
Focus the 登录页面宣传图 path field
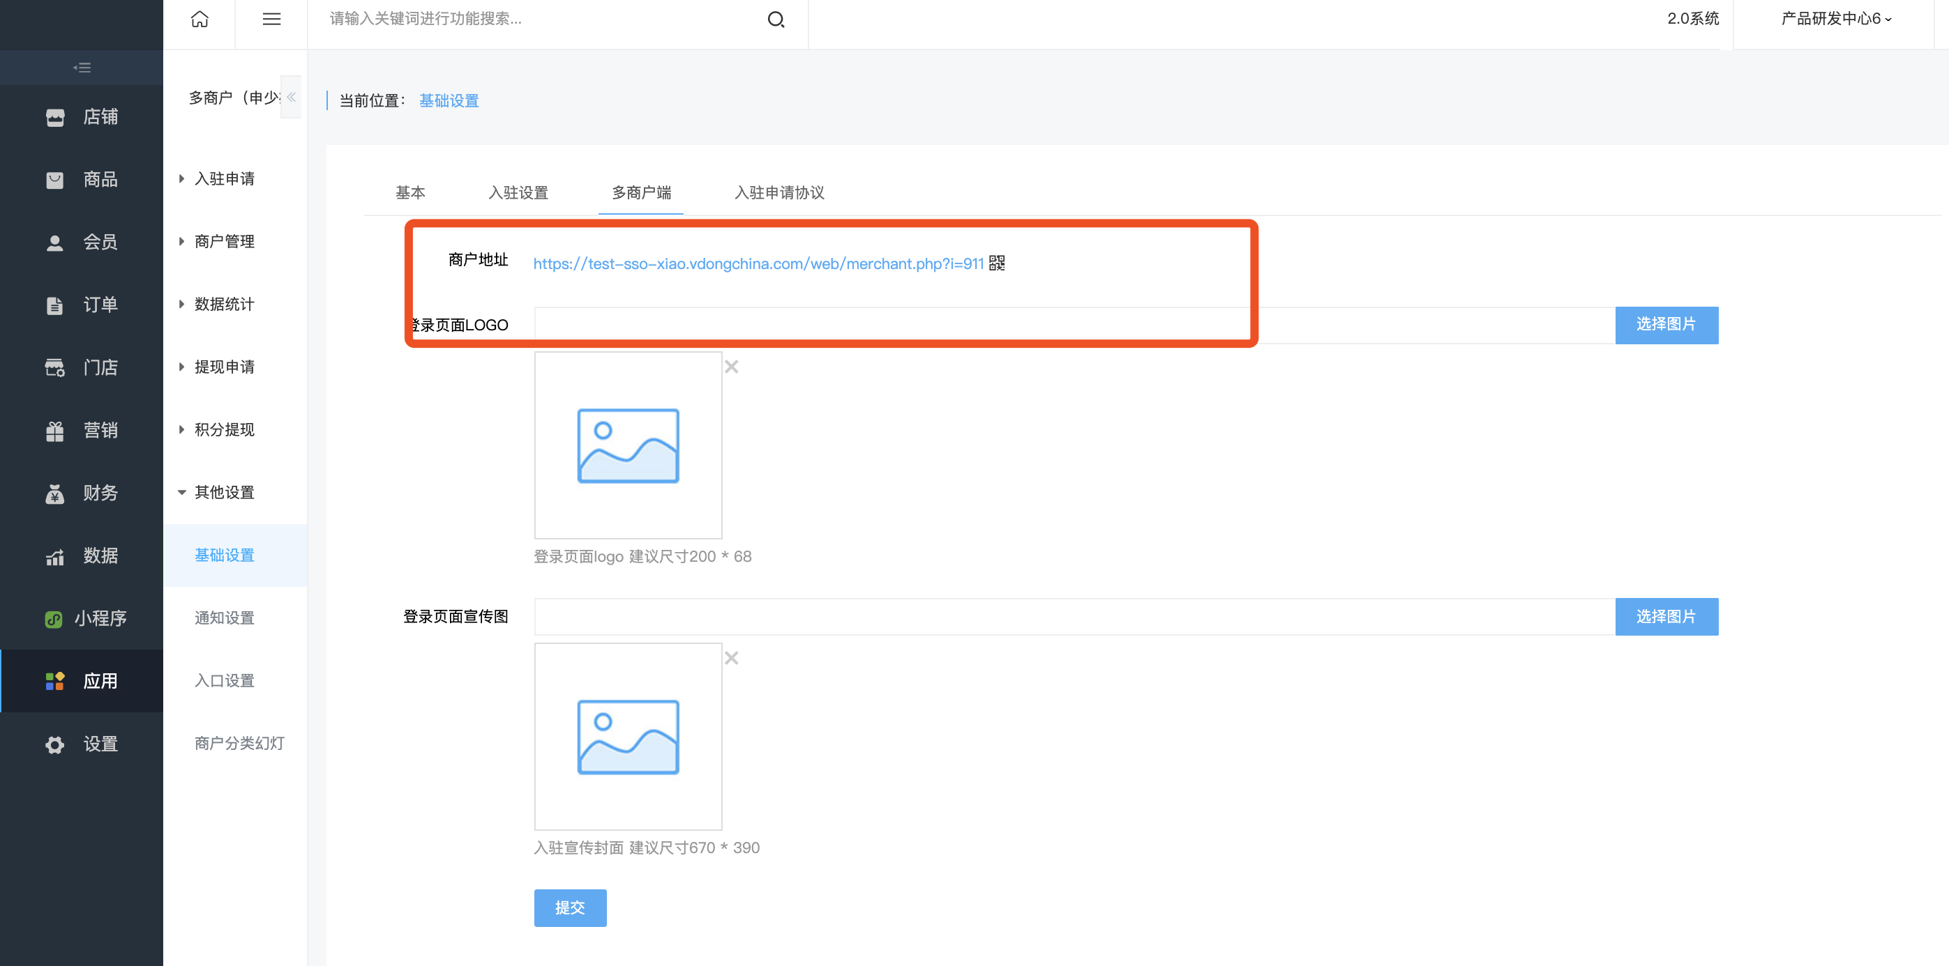tap(1074, 617)
